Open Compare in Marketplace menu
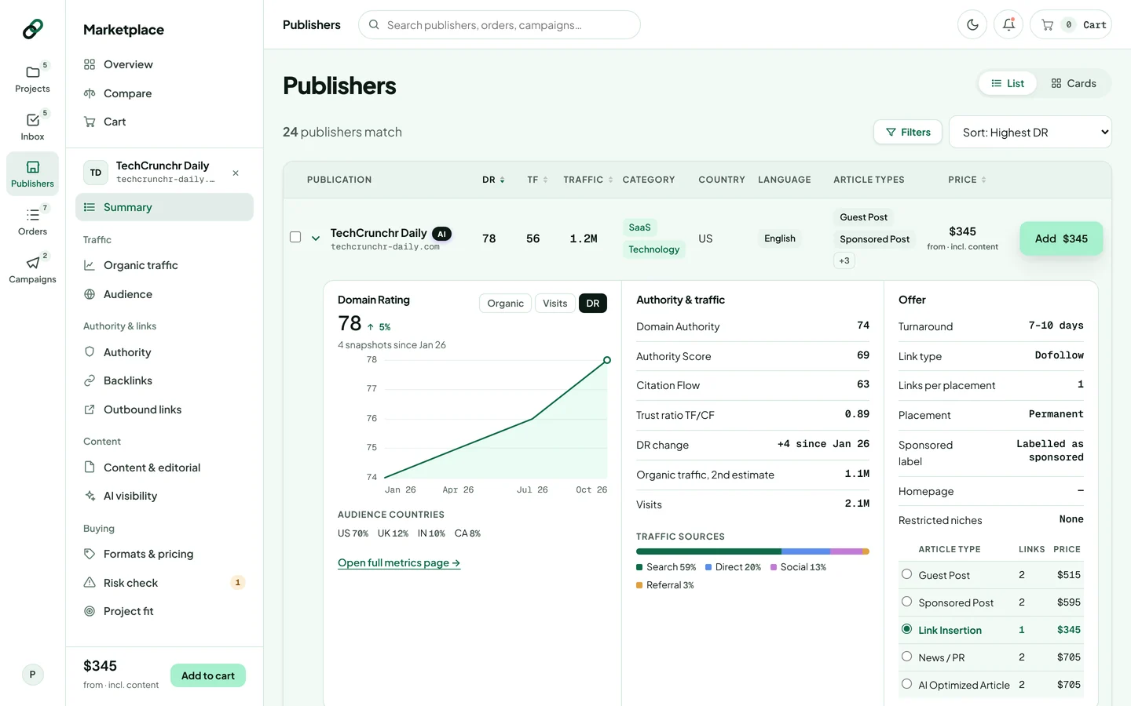 pyautogui.click(x=164, y=93)
